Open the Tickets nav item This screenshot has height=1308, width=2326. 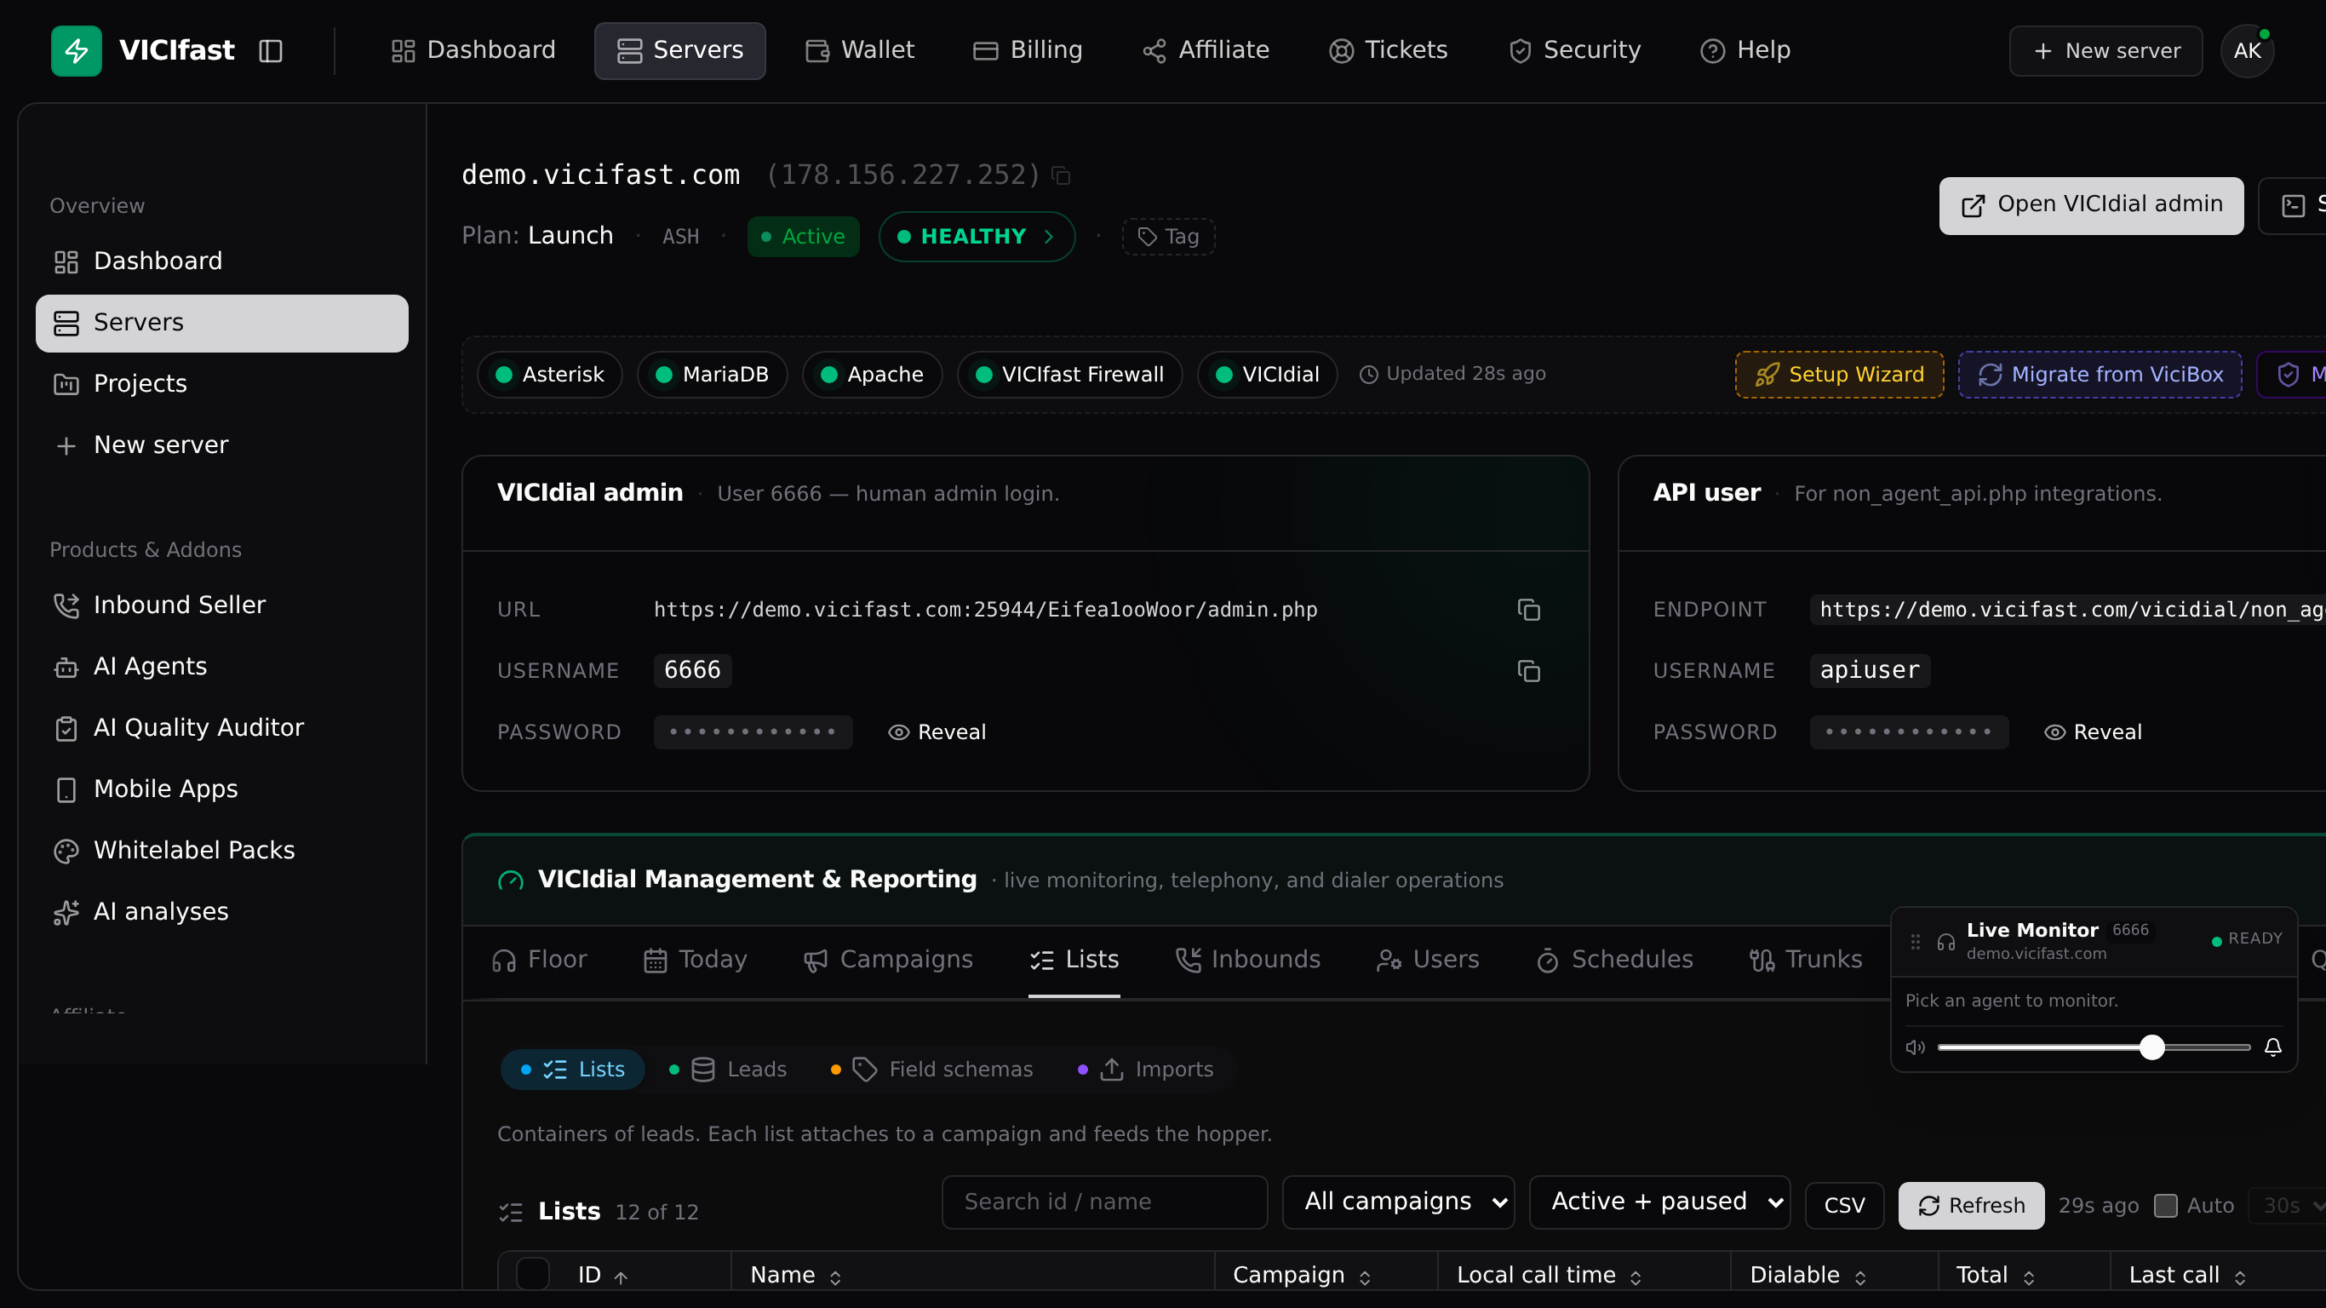1388,50
